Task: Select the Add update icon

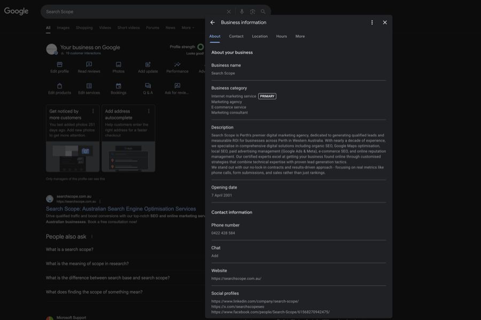Action: coord(148,65)
